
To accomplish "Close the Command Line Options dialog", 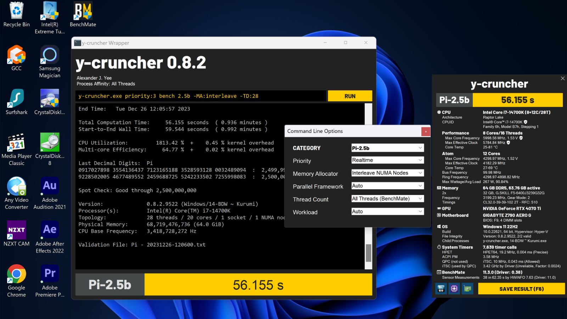I will 426,131.
